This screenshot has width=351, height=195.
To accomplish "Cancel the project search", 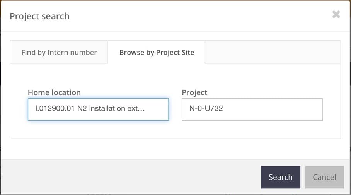I will coord(324,177).
